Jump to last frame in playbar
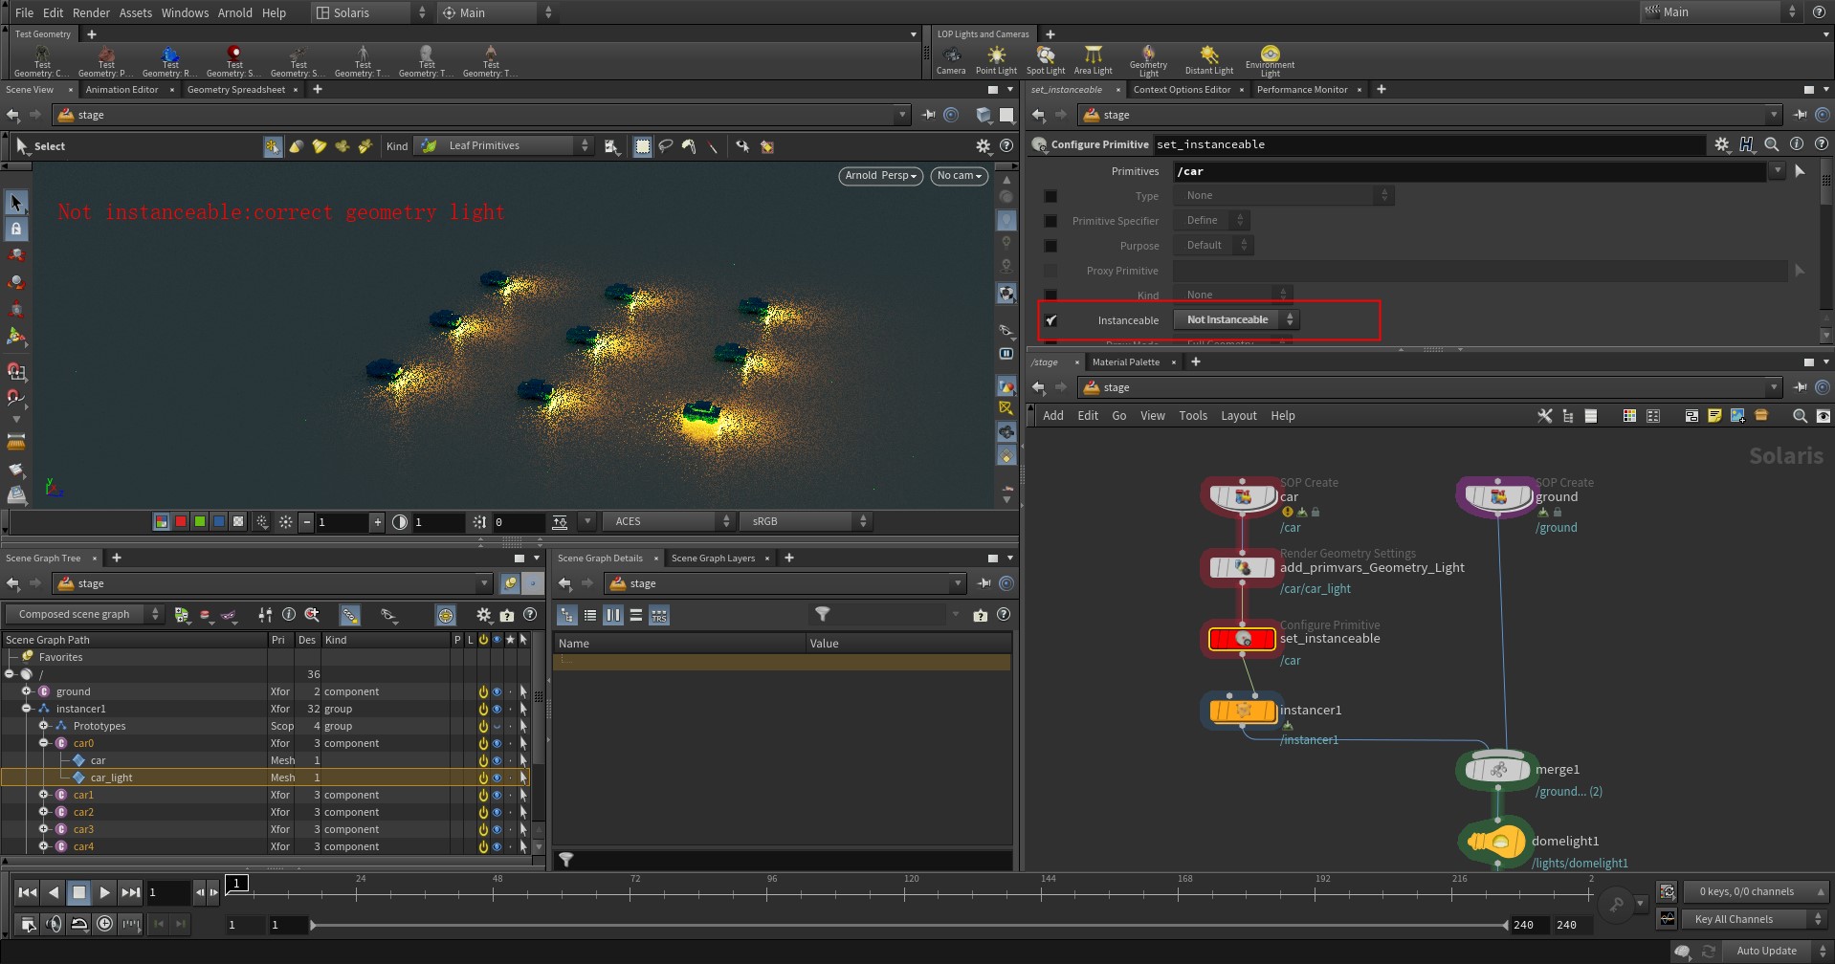 pos(130,892)
